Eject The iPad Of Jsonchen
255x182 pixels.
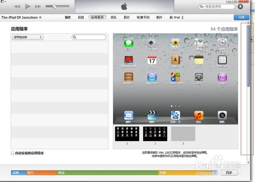click(x=40, y=17)
